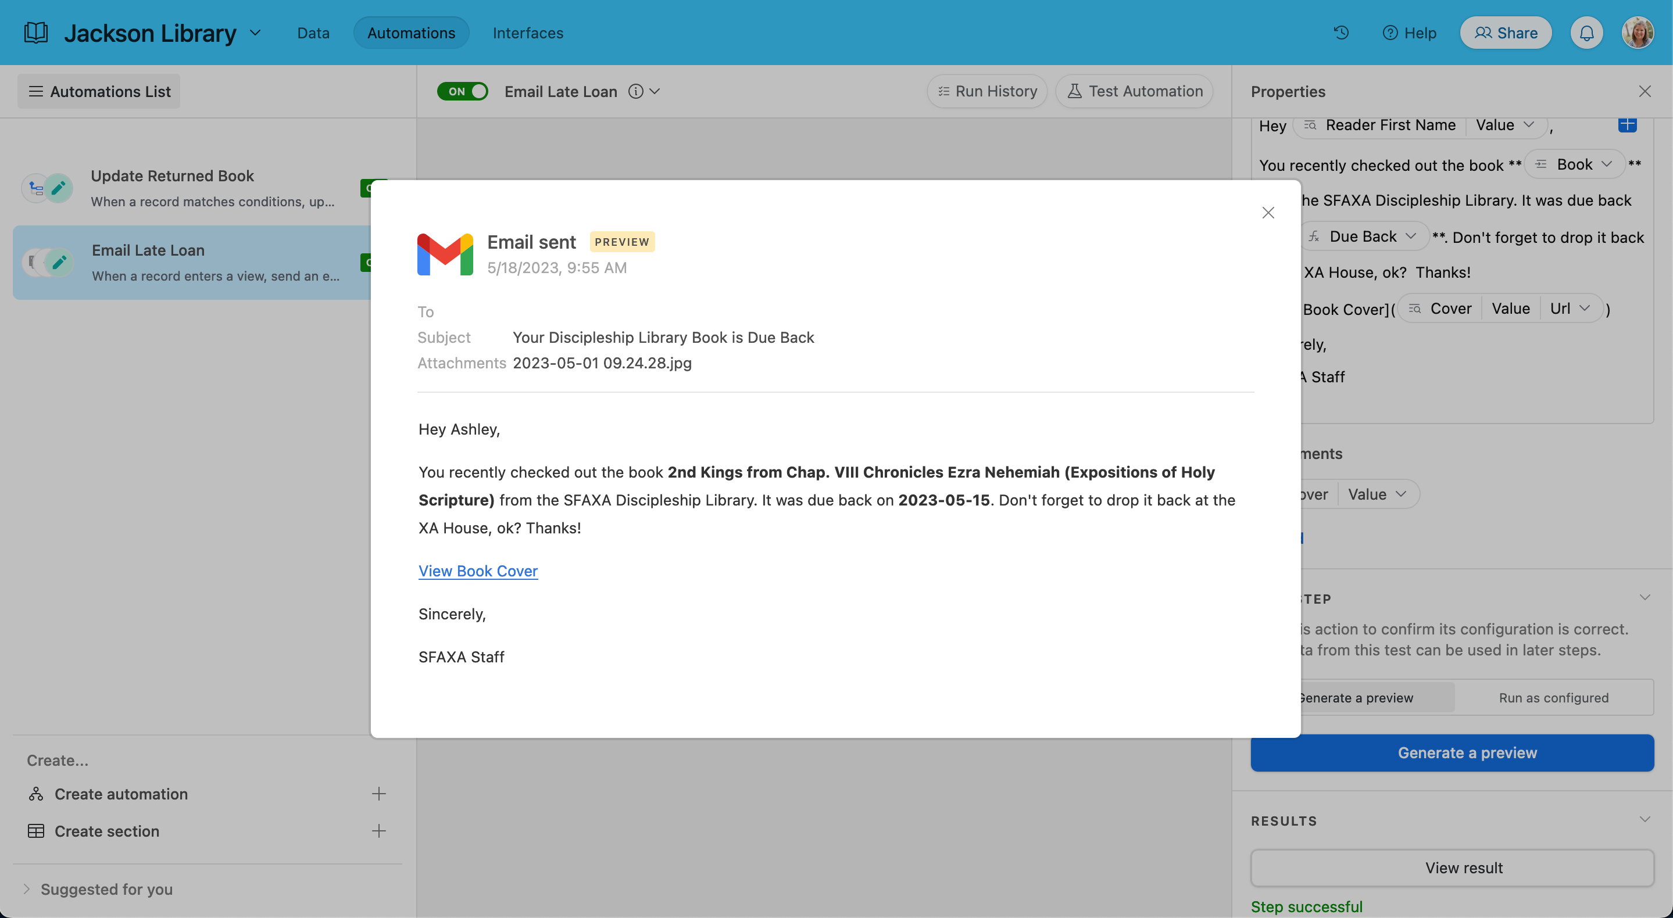Click the Create automation icon
Screen dimensions: 1673x918
pos(35,793)
